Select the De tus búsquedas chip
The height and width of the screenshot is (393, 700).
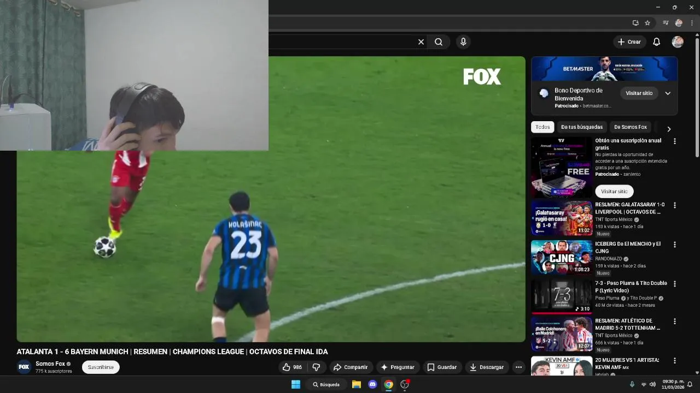(x=582, y=127)
